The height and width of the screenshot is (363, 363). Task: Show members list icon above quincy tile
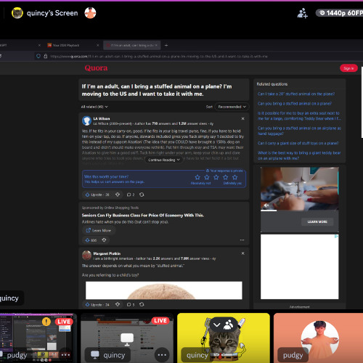229,325
